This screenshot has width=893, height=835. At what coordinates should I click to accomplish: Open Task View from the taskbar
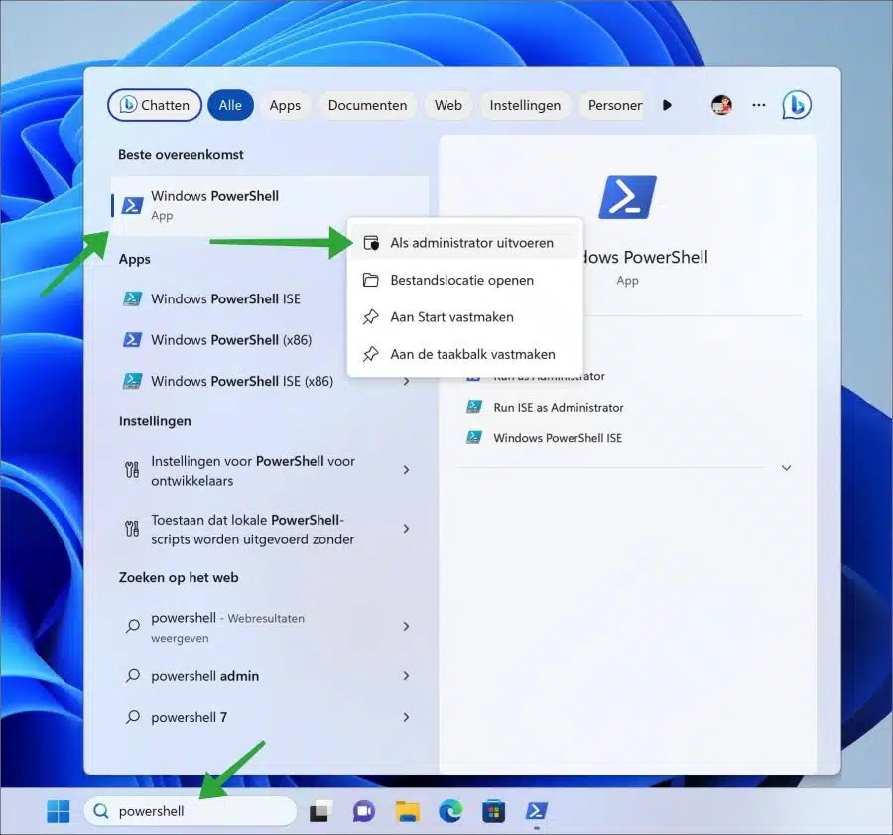pyautogui.click(x=320, y=811)
